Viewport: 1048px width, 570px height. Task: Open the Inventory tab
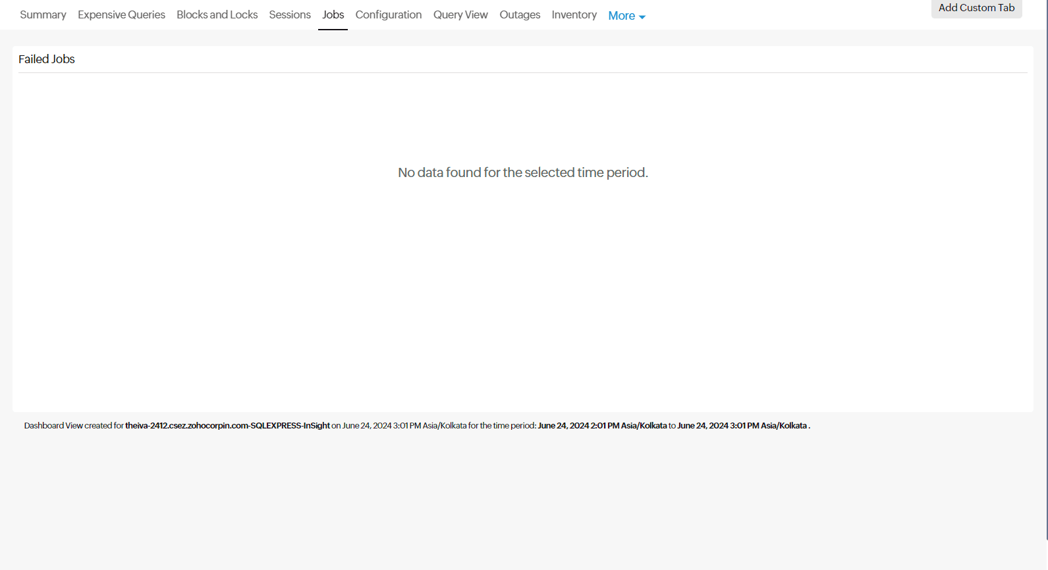coord(574,14)
